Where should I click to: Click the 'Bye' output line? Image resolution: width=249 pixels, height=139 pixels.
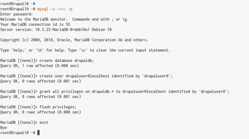pyautogui.click(x=4, y=127)
